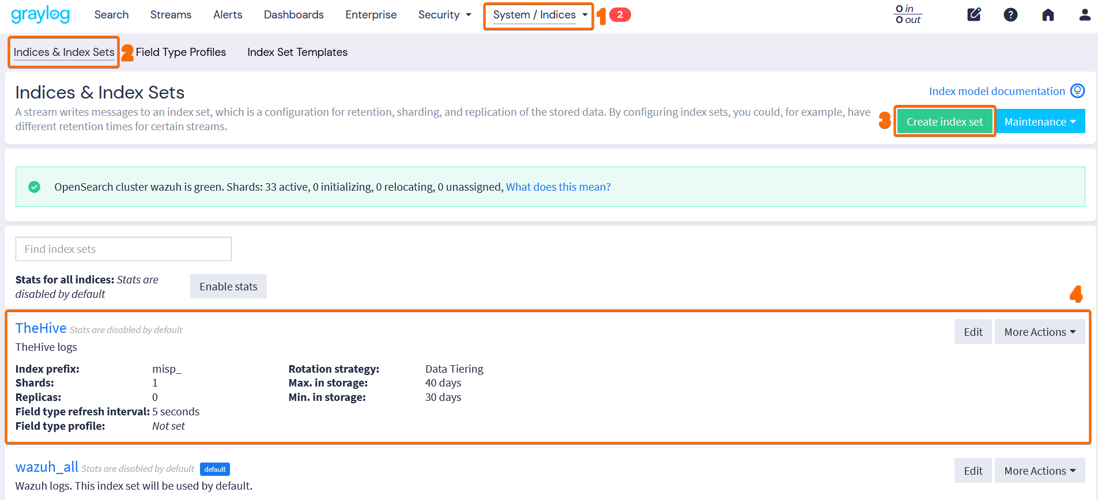Image resolution: width=1098 pixels, height=500 pixels.
Task: Edit the wazuh_all index set
Action: click(x=973, y=471)
